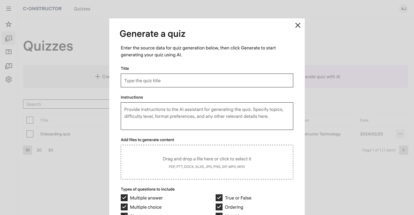Go to page 1 in pagination
This screenshot has width=414, height=215.
pyautogui.click(x=404, y=150)
